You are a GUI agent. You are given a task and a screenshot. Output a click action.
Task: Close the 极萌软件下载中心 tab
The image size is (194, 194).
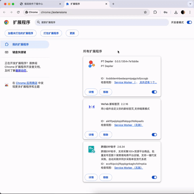pos(60,4)
